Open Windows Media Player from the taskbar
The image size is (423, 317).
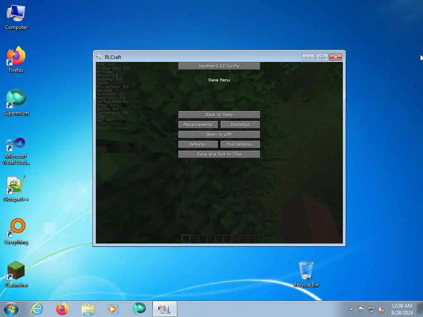[x=113, y=309]
